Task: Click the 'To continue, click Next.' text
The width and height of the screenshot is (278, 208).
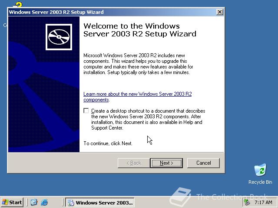Action: [108, 143]
